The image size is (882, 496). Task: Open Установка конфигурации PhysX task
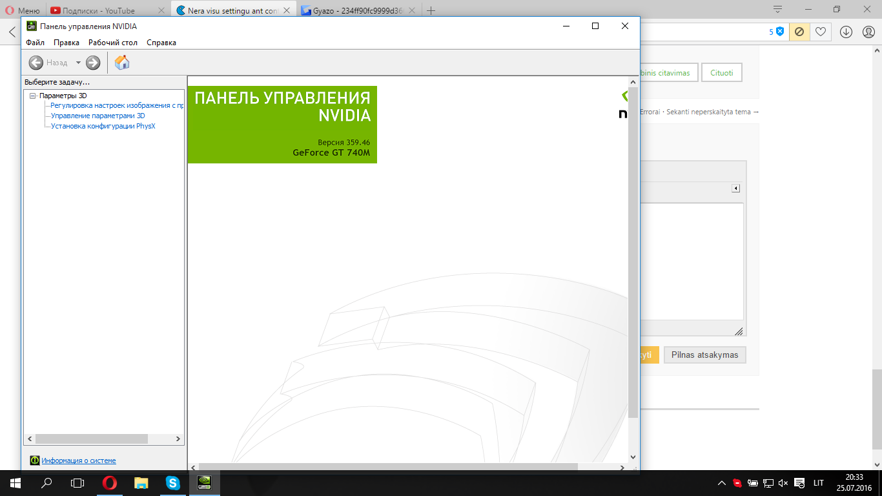click(x=103, y=126)
